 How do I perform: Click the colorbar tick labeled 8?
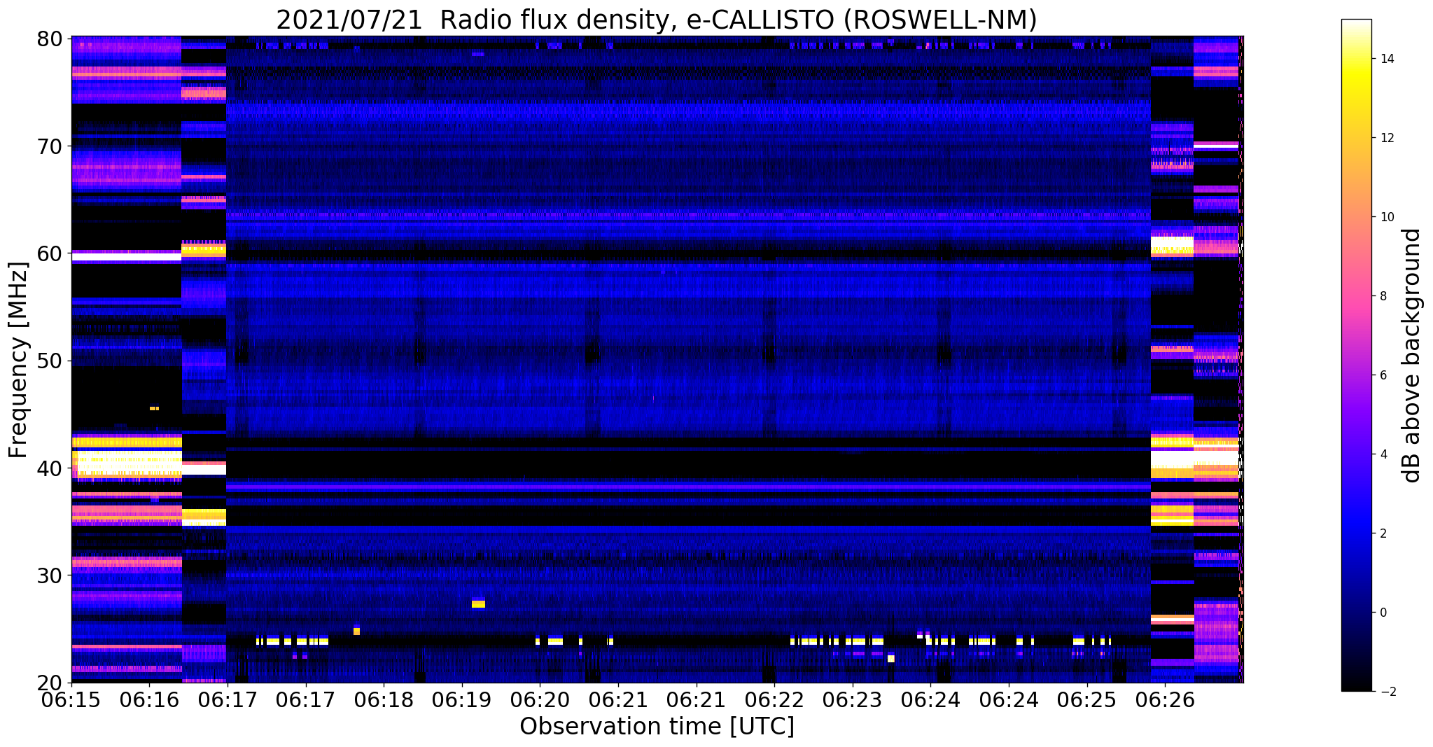(x=1383, y=296)
